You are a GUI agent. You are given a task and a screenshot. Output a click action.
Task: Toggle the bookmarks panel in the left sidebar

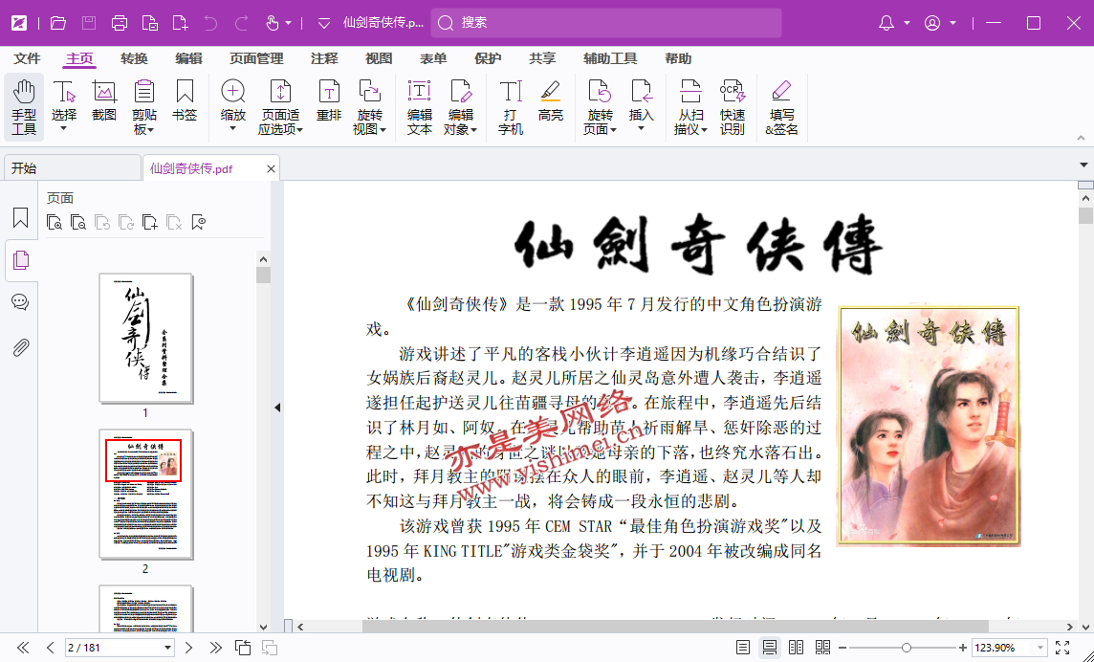[21, 218]
